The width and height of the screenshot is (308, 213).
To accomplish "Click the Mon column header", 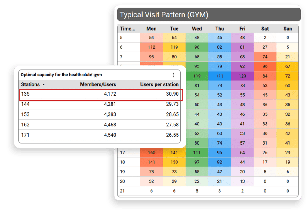I will click(151, 29).
